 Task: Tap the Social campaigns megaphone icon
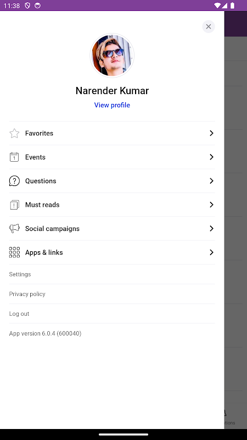pos(14,229)
